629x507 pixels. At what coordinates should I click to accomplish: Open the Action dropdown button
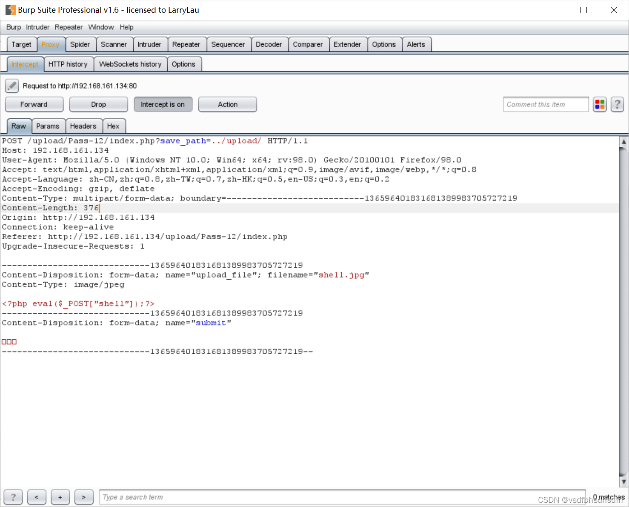[228, 104]
